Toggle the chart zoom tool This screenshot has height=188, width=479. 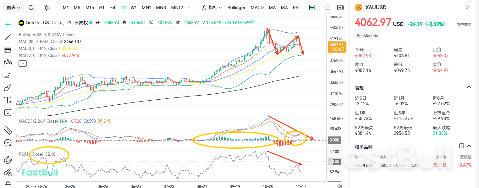[x=8, y=143]
